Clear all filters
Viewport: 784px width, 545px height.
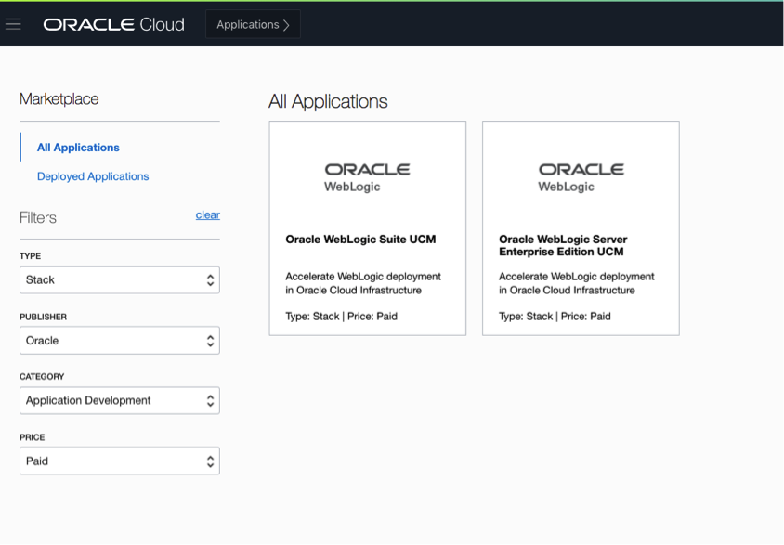point(207,214)
